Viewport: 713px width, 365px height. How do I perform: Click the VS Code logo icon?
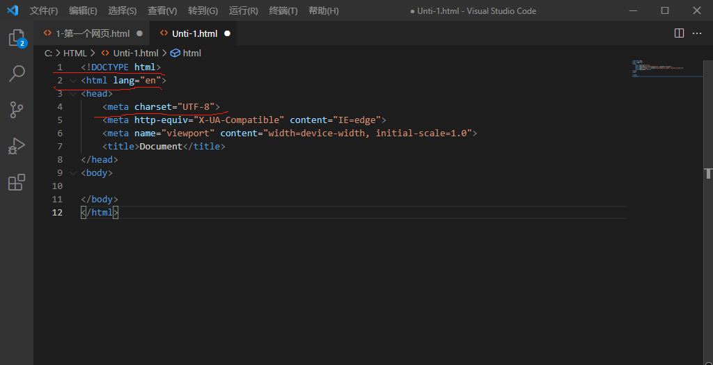coord(13,10)
